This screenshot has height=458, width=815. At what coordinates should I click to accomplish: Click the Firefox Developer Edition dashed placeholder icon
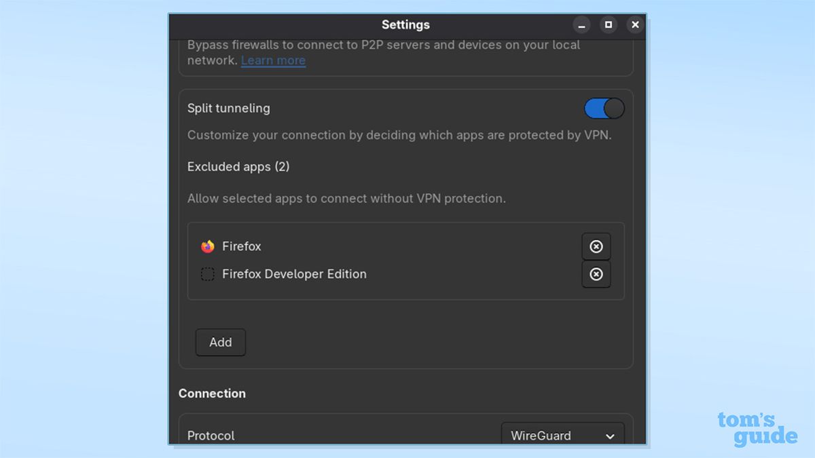207,274
